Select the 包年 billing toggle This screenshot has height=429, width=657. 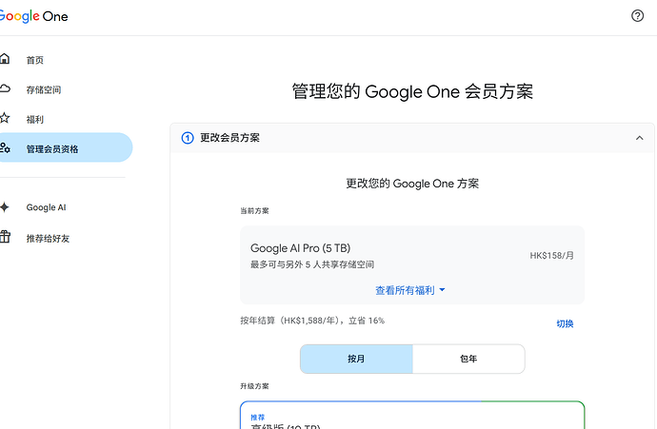468,359
